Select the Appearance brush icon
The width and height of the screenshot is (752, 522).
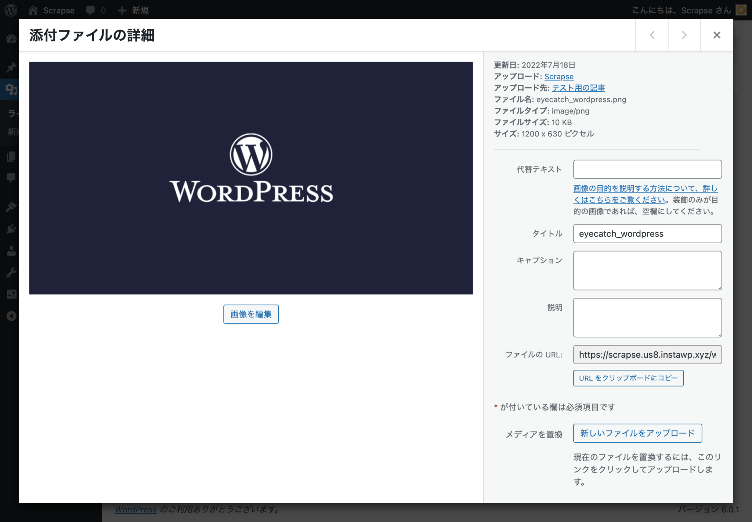point(11,207)
